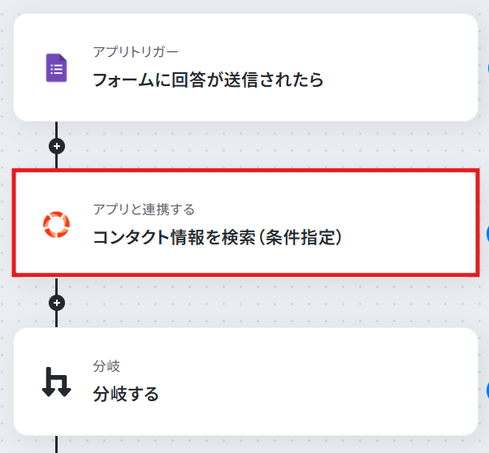Click the blue indicator on the 分岐する card

coord(487,390)
